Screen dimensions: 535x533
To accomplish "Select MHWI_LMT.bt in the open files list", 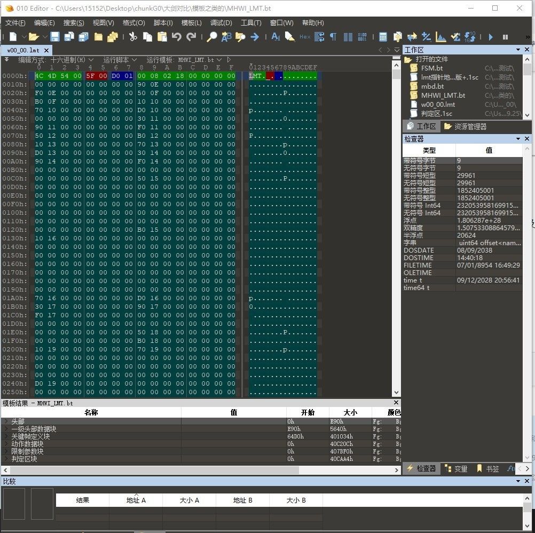I will 443,95.
